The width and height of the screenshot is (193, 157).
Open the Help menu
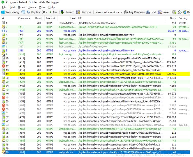click(51, 7)
